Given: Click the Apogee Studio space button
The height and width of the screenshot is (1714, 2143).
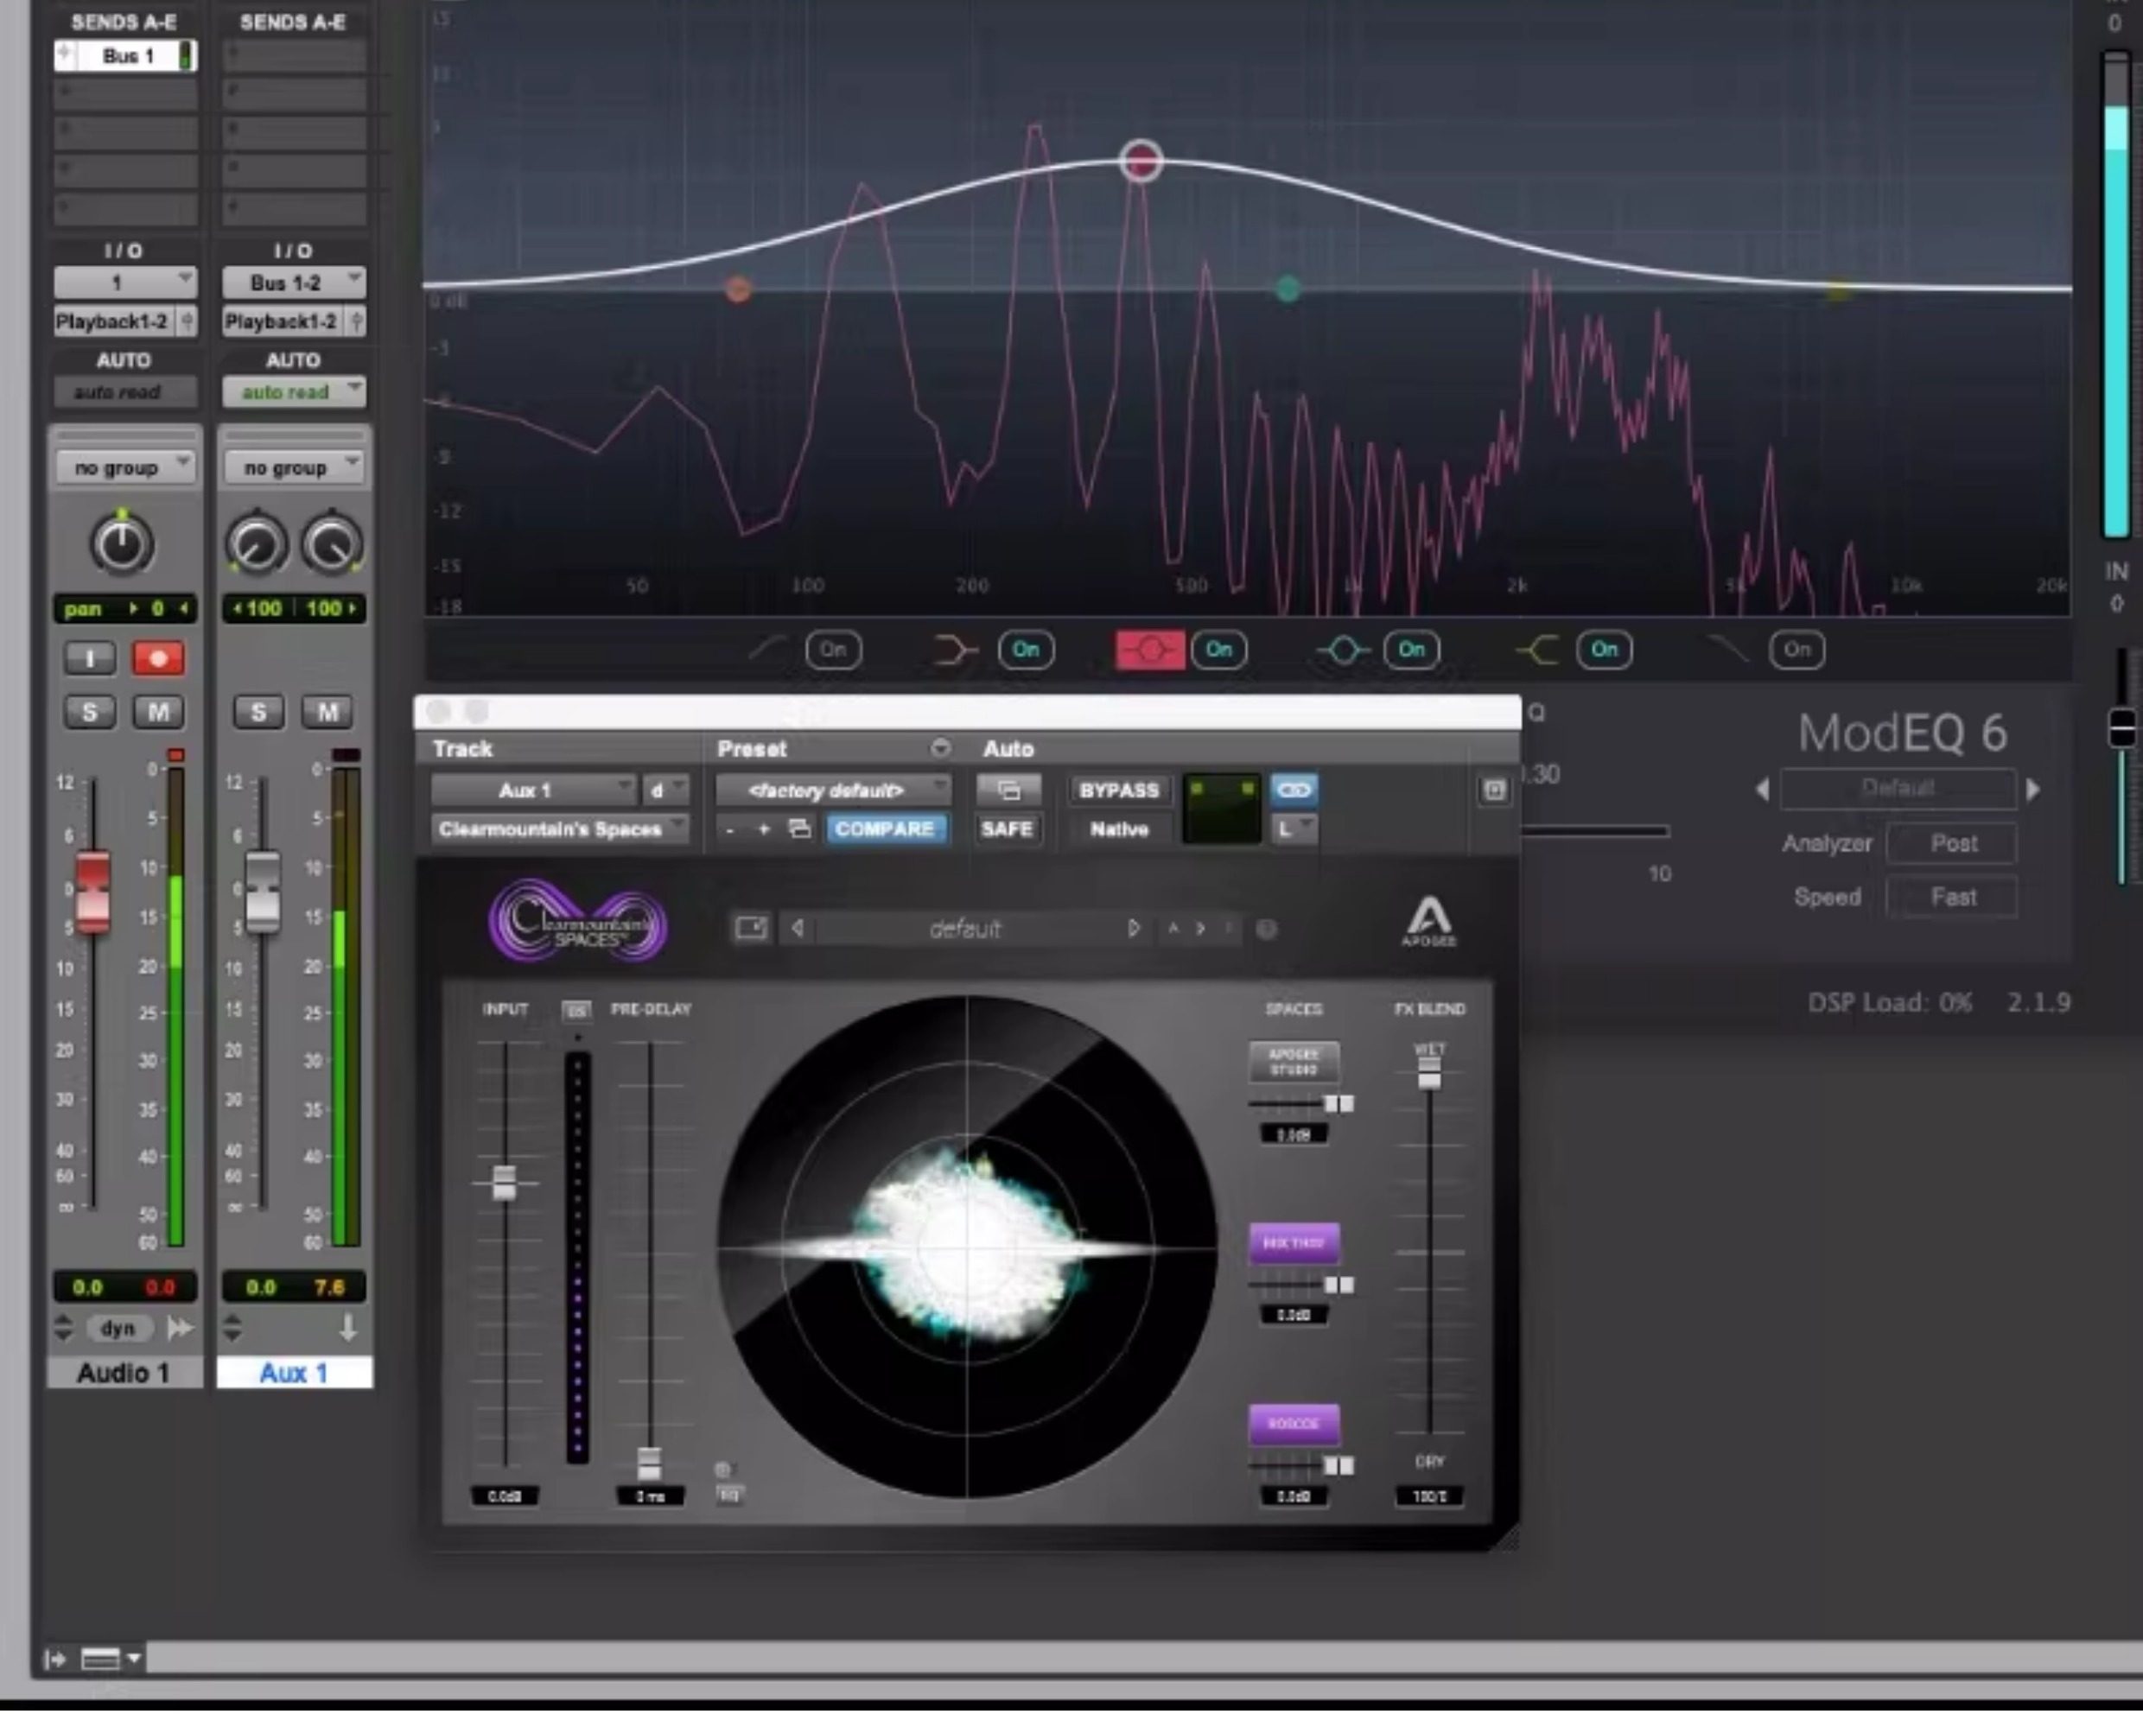Looking at the screenshot, I should click(x=1294, y=1061).
